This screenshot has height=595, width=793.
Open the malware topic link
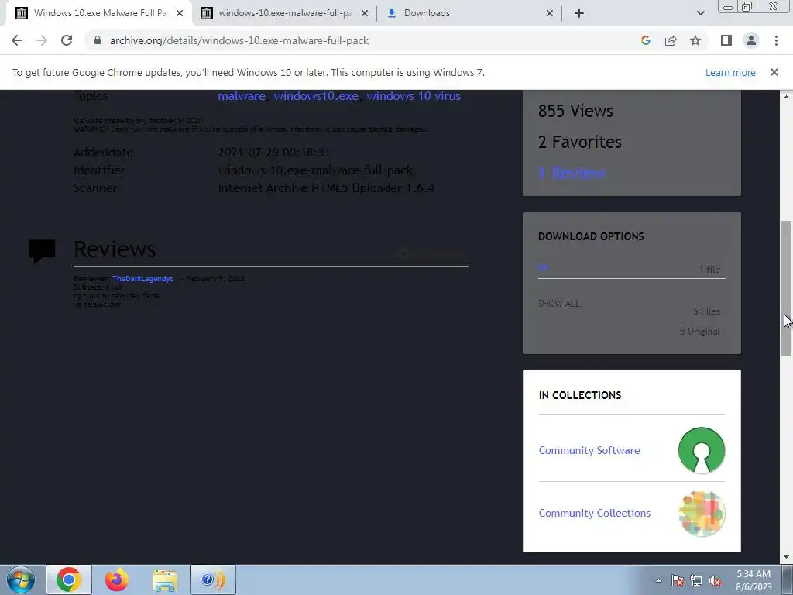tap(242, 96)
